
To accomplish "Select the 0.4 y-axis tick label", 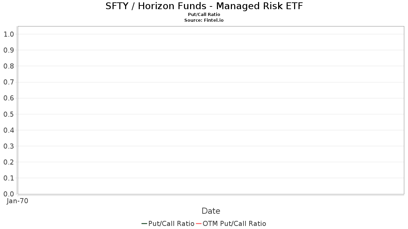I will 8,130.
